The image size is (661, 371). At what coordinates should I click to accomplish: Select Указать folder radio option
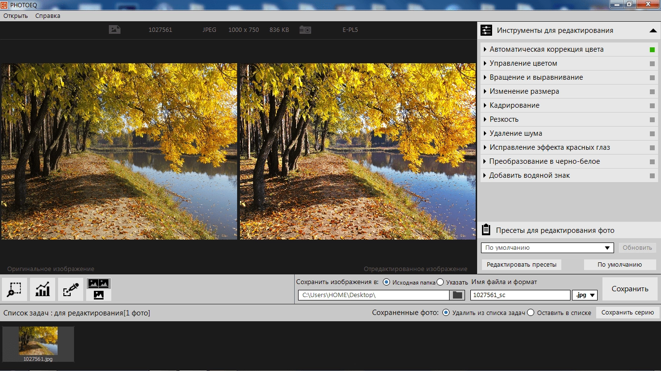440,282
